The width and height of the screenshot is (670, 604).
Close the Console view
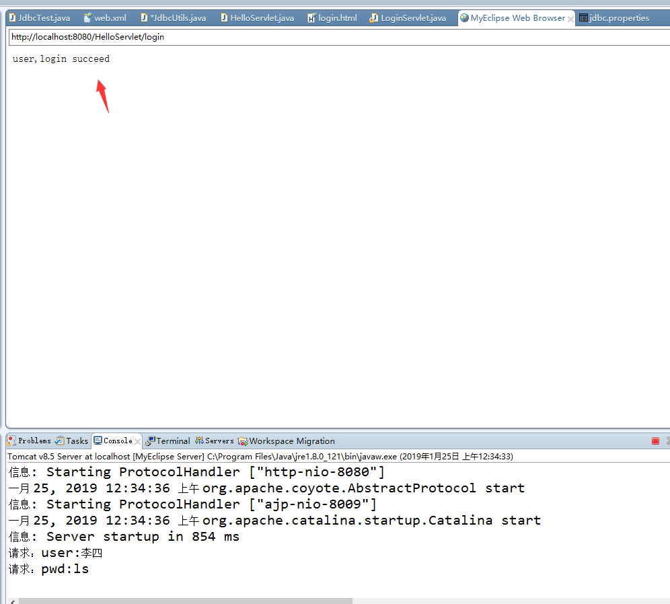pyautogui.click(x=138, y=441)
